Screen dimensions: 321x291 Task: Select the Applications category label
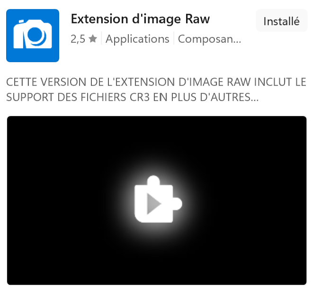point(137,39)
